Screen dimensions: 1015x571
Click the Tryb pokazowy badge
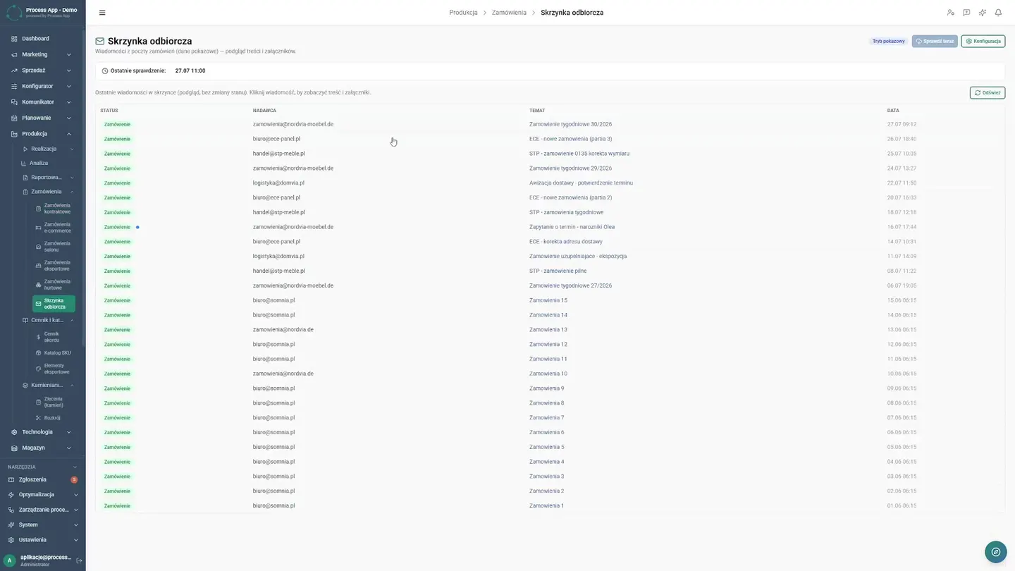tap(888, 41)
